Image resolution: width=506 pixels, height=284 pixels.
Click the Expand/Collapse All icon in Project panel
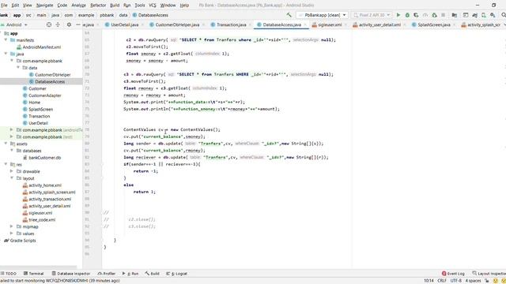tap(58, 24)
